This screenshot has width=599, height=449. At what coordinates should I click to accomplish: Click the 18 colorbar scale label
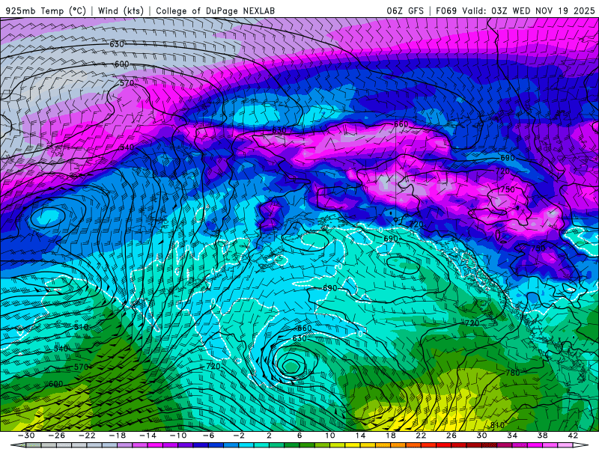[x=390, y=436]
